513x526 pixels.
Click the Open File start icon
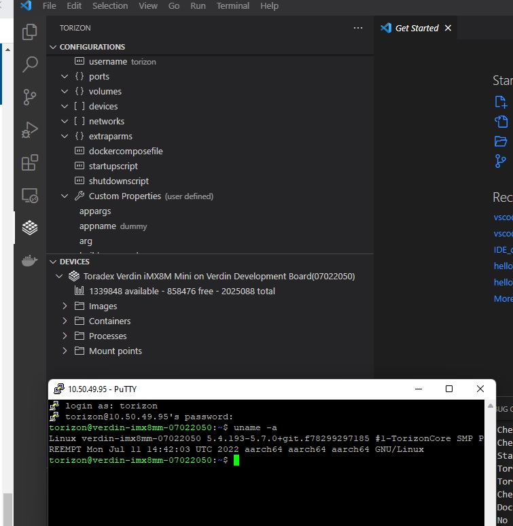click(x=501, y=122)
